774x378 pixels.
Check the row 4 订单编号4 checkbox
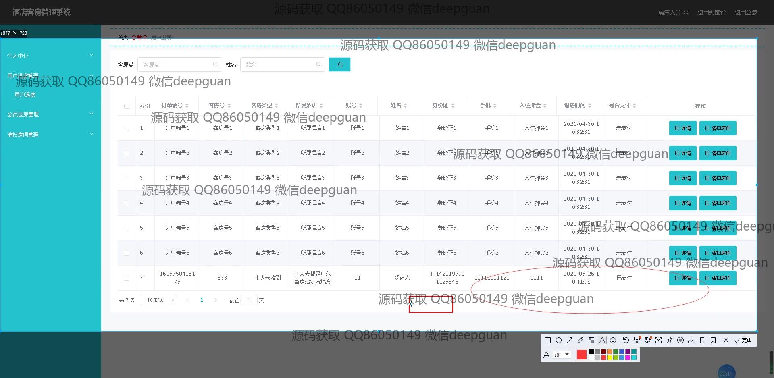(127, 203)
